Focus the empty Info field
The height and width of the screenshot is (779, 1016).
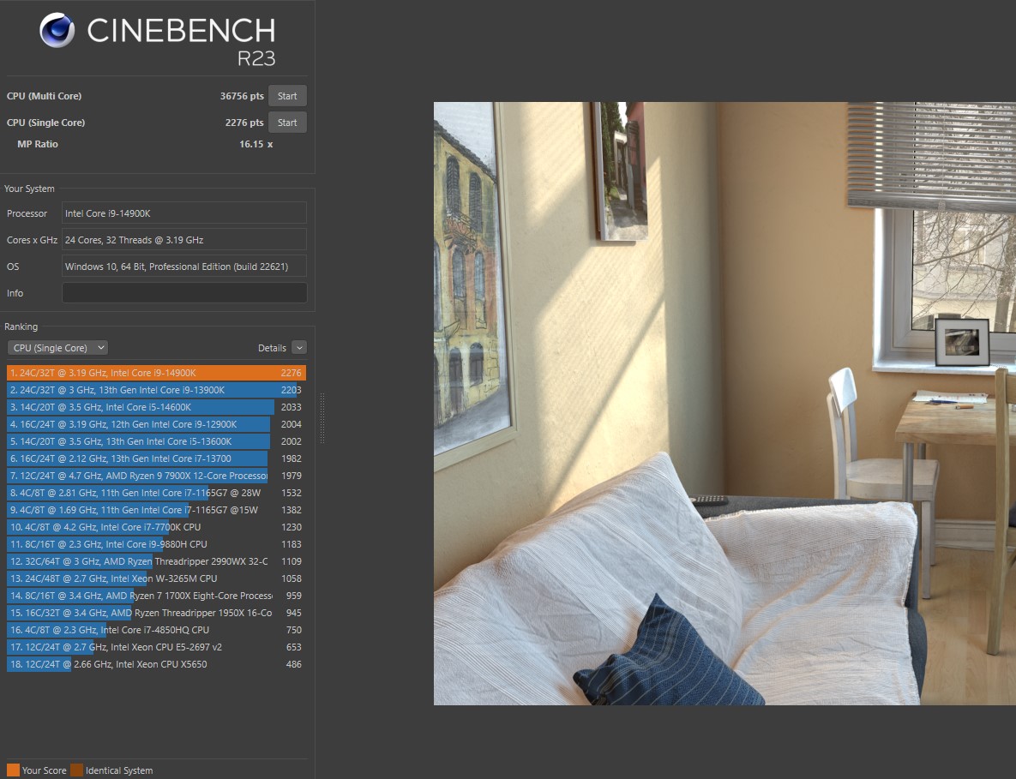point(184,293)
